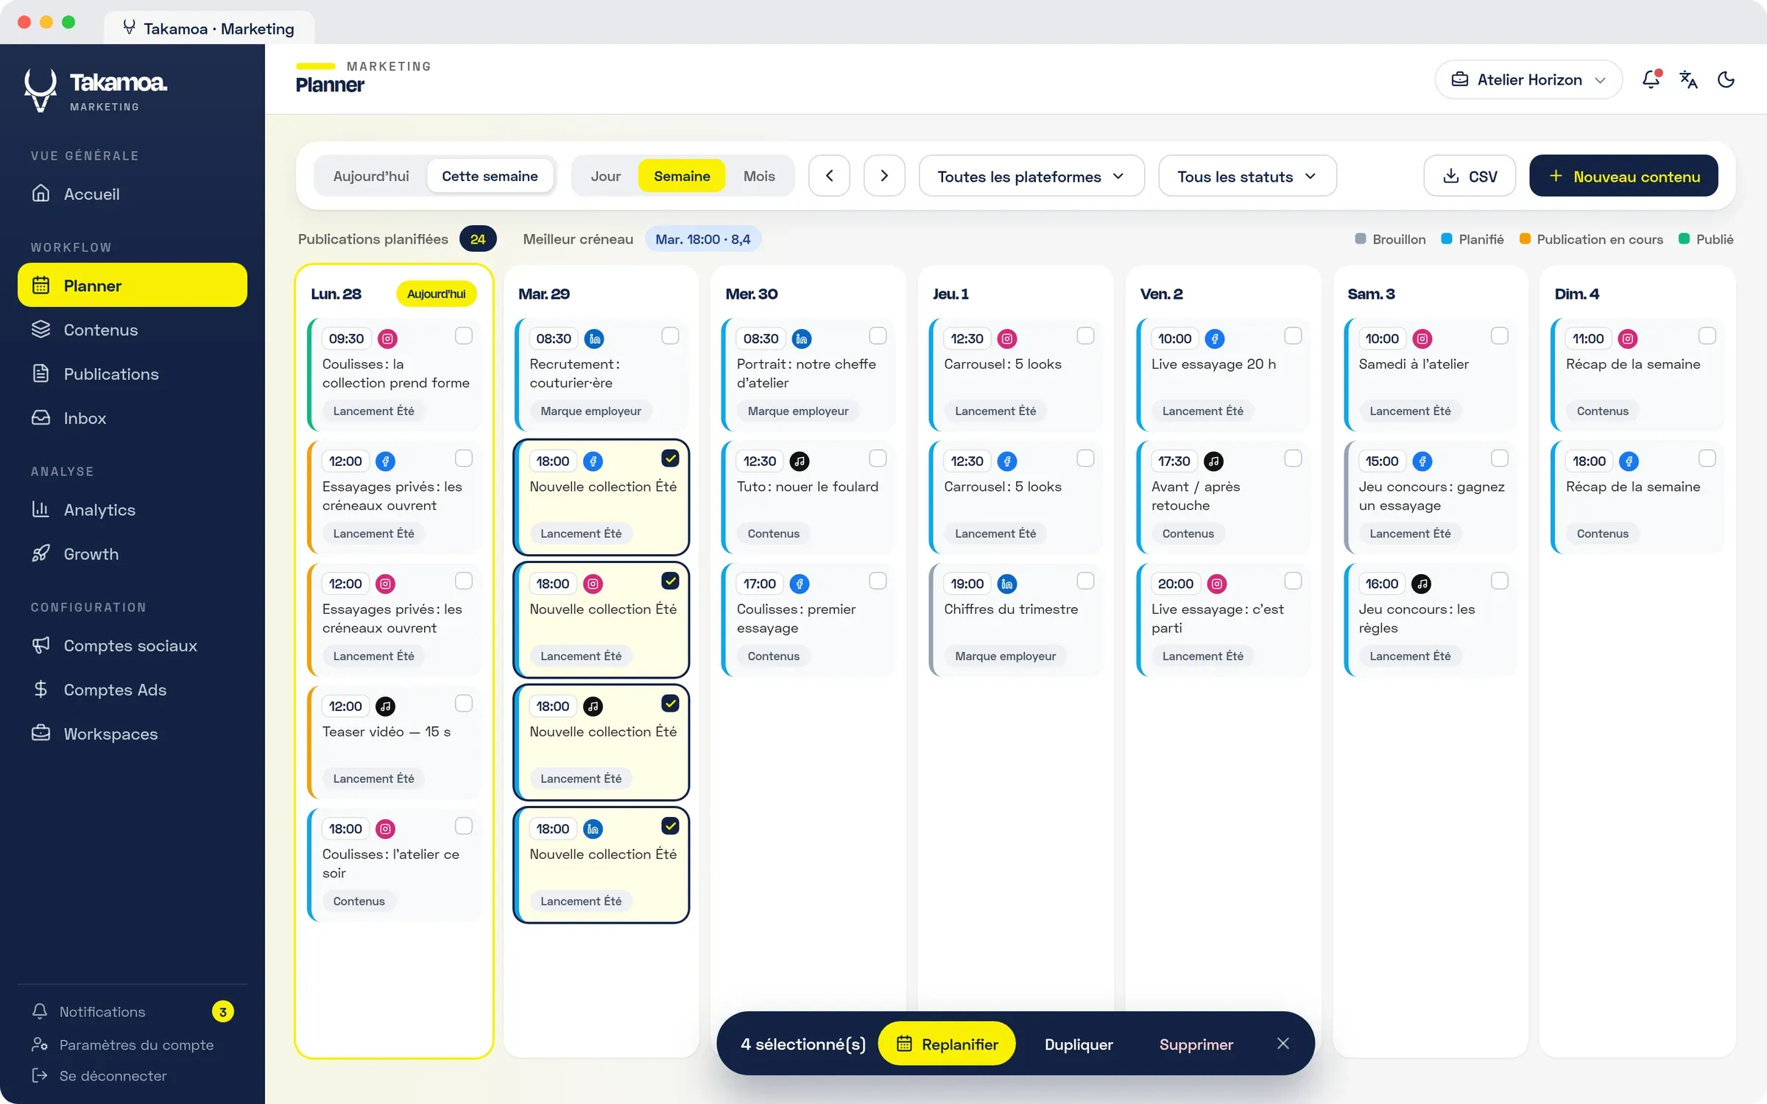
Task: Expand the Atelier Horizon workspace selector
Action: 1528,79
